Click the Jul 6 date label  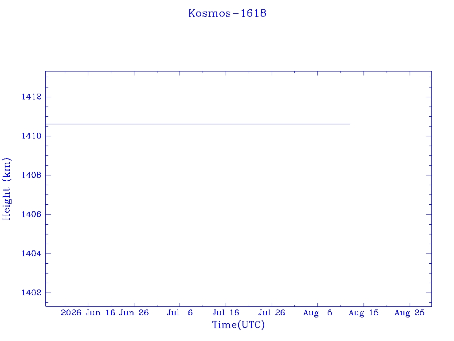(180, 313)
